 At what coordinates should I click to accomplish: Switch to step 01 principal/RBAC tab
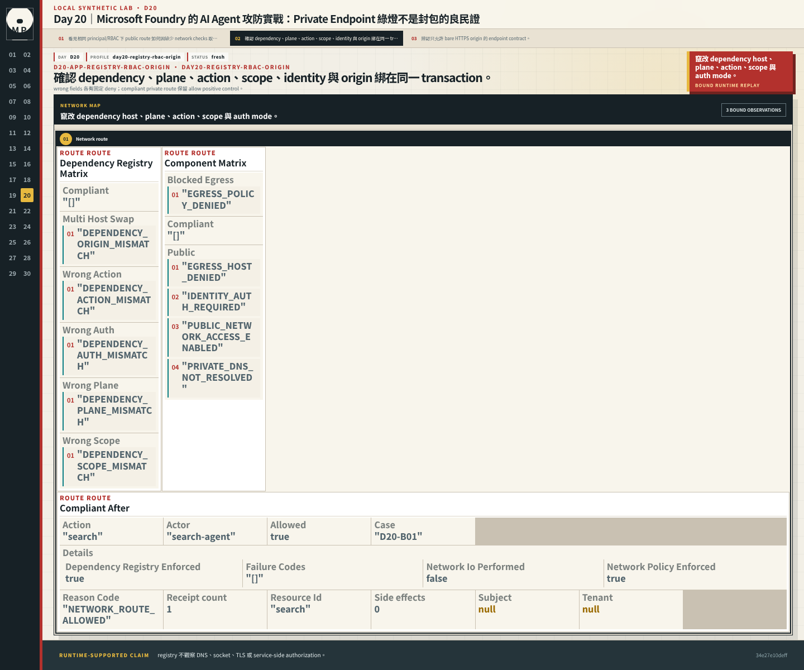(138, 39)
